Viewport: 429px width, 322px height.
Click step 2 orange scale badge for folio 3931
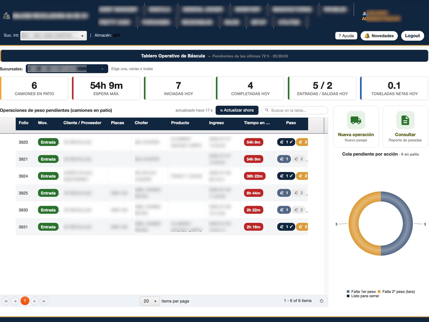point(302,227)
